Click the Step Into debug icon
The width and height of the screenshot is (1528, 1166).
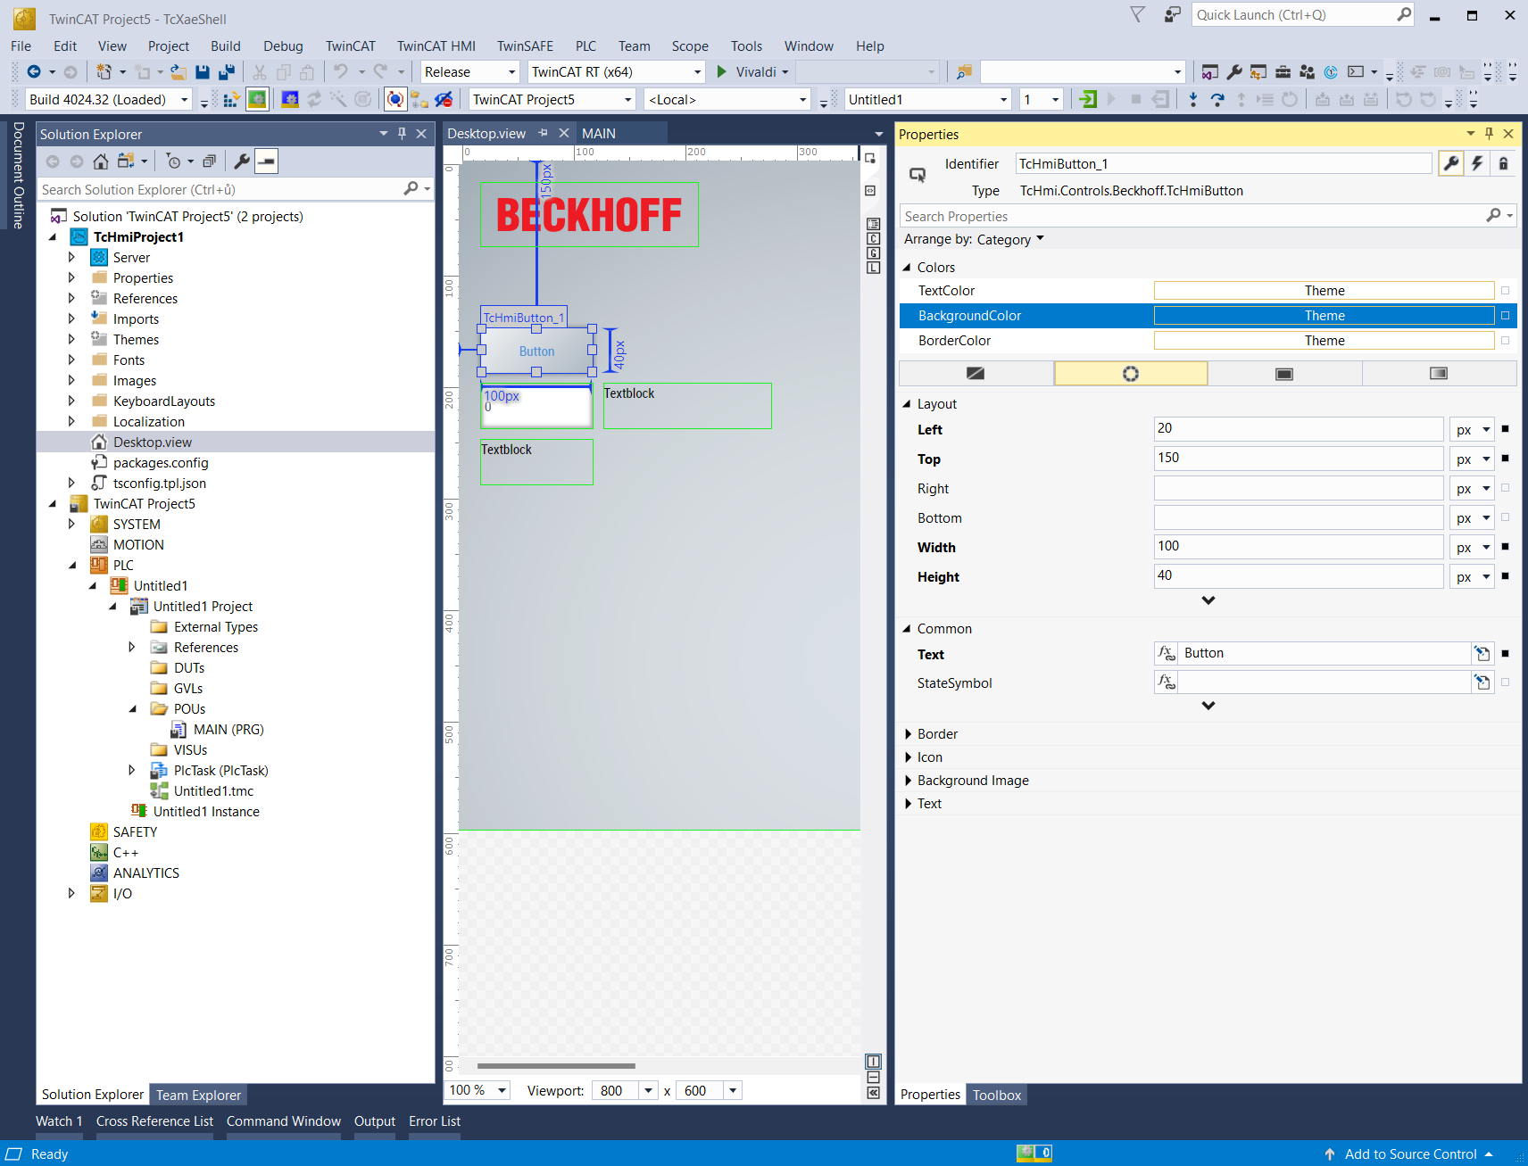coord(1193,99)
